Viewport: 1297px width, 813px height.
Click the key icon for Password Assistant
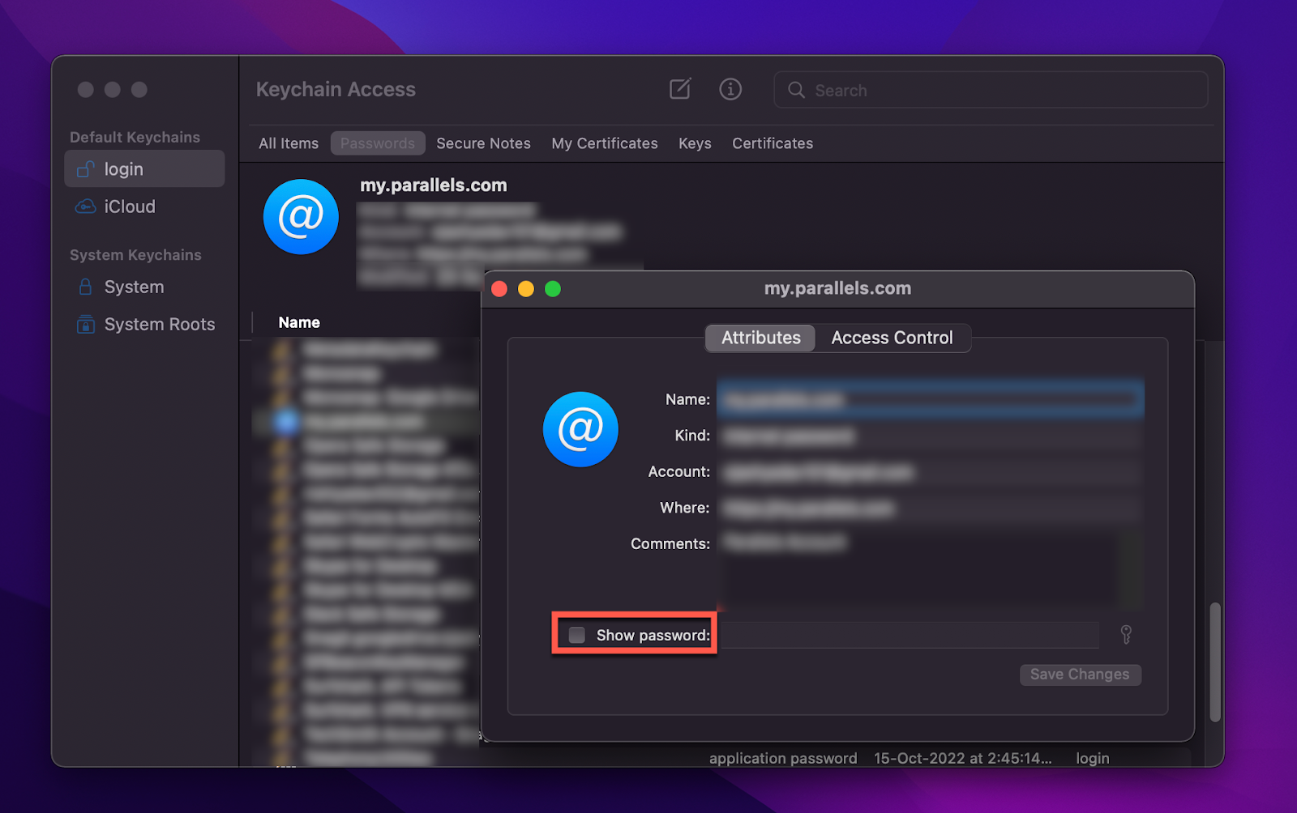(1126, 634)
